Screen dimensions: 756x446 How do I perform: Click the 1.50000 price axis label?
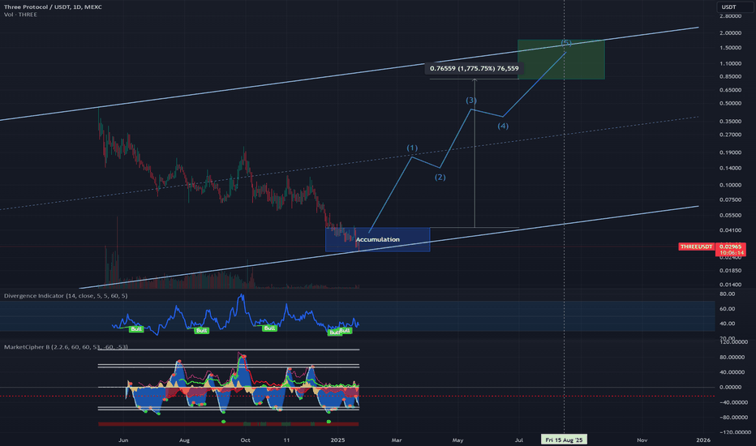(x=730, y=48)
